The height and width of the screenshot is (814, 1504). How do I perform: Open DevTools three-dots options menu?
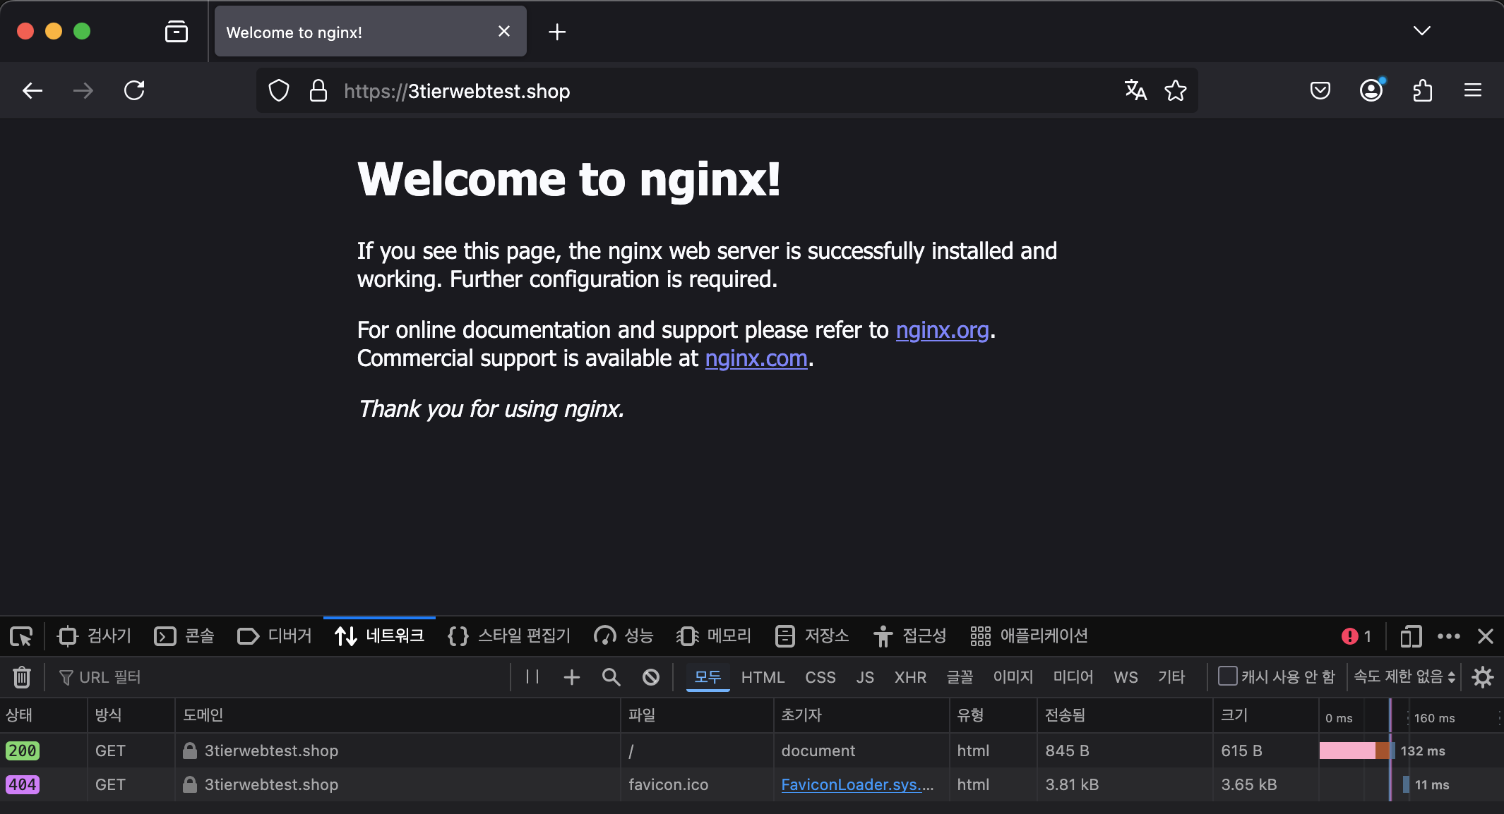1449,636
